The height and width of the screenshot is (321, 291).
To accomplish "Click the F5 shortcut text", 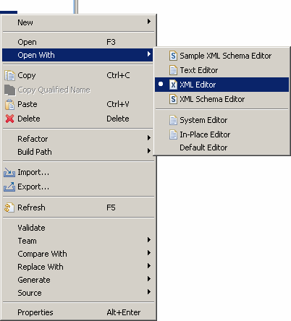I will pos(111,207).
